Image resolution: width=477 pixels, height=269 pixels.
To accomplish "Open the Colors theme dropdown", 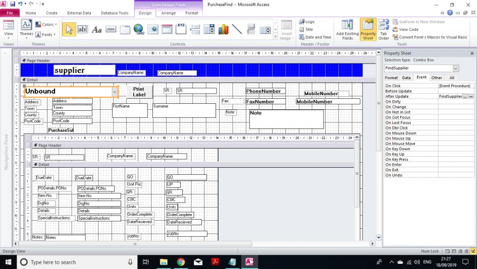I will click(46, 25).
